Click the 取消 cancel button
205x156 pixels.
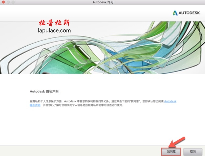[193, 151]
